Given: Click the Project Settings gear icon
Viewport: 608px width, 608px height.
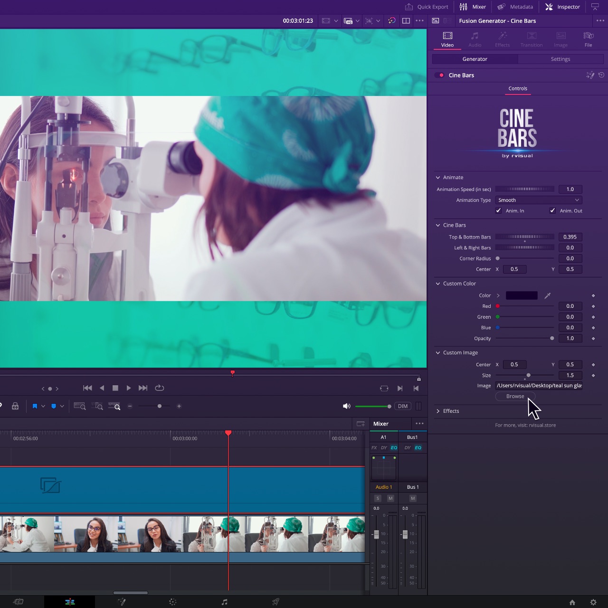Looking at the screenshot, I should 593,602.
